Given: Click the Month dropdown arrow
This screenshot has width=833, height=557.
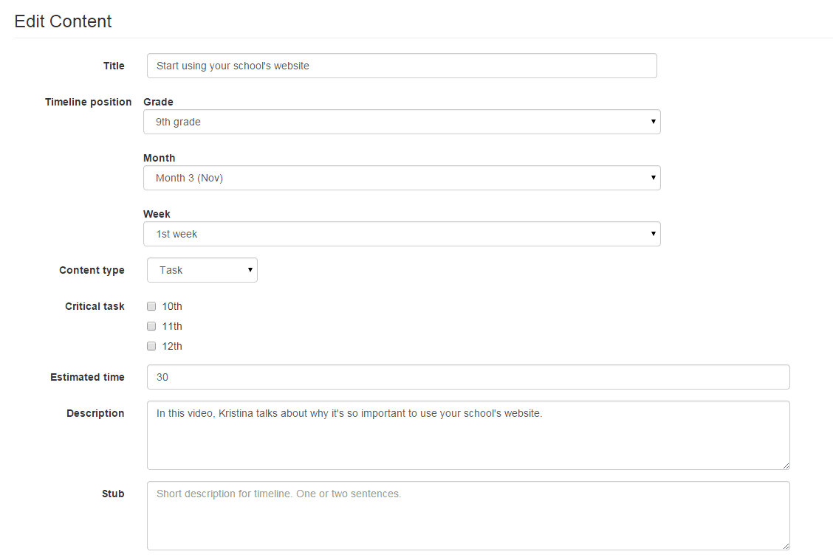Looking at the screenshot, I should tap(653, 178).
